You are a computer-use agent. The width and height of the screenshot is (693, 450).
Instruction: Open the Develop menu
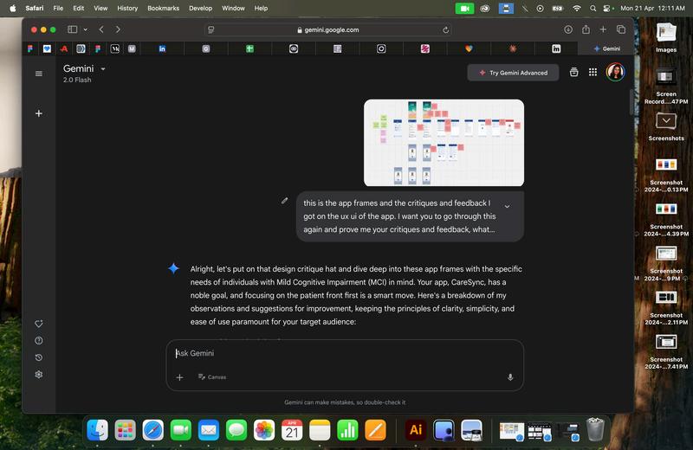[201, 8]
